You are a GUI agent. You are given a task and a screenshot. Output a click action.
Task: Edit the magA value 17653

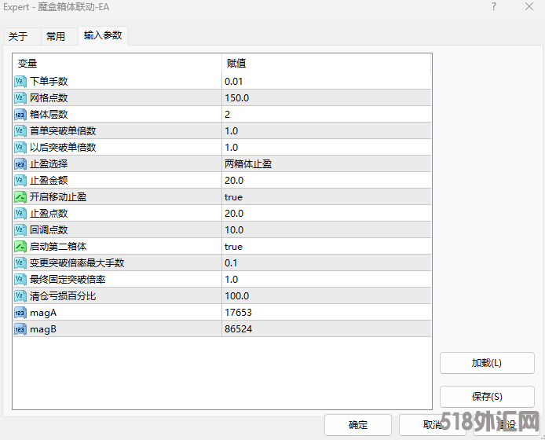(327, 313)
